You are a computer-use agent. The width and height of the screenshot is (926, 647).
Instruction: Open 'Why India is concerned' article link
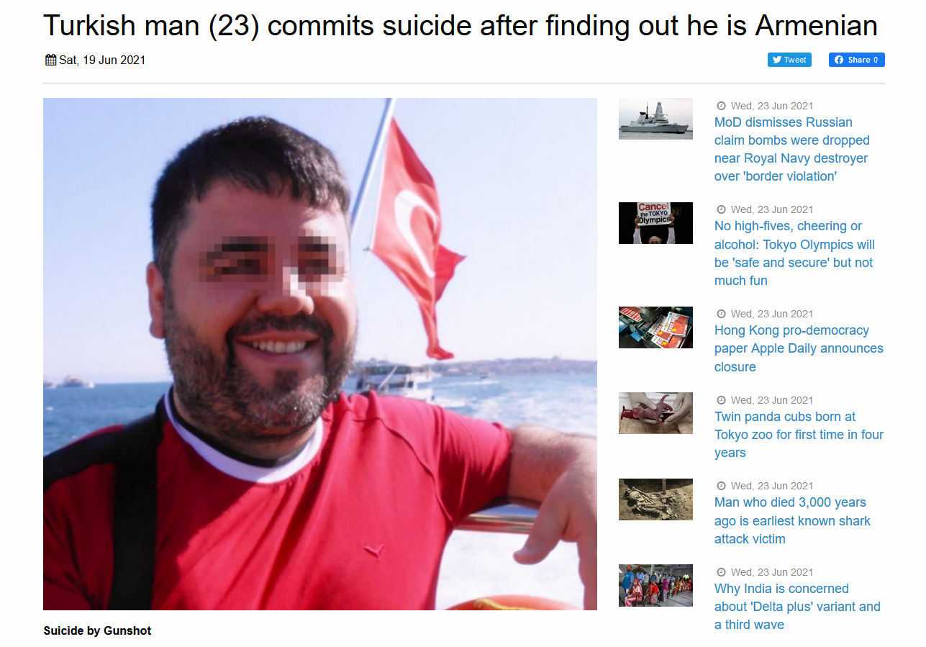pyautogui.click(x=797, y=607)
